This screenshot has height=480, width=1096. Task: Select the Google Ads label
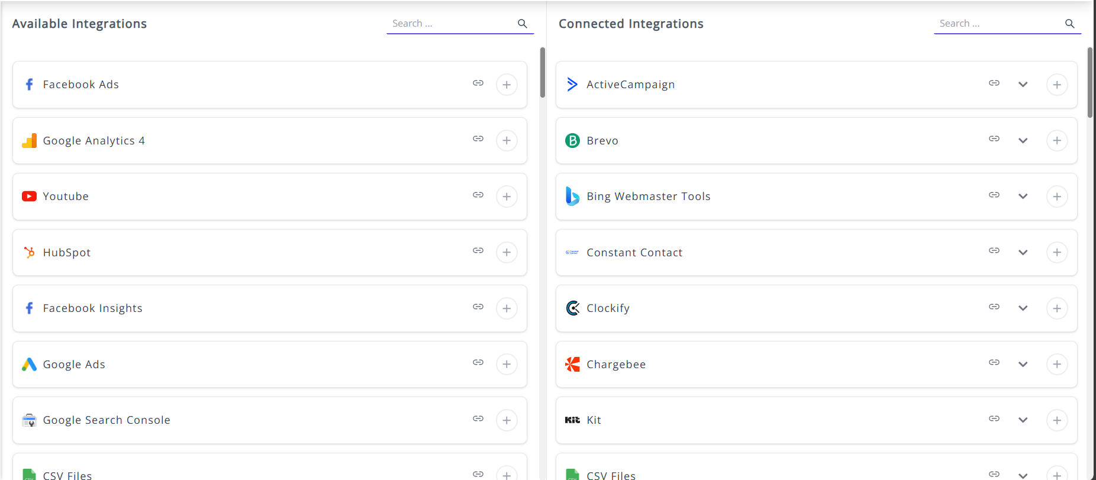[x=74, y=365]
